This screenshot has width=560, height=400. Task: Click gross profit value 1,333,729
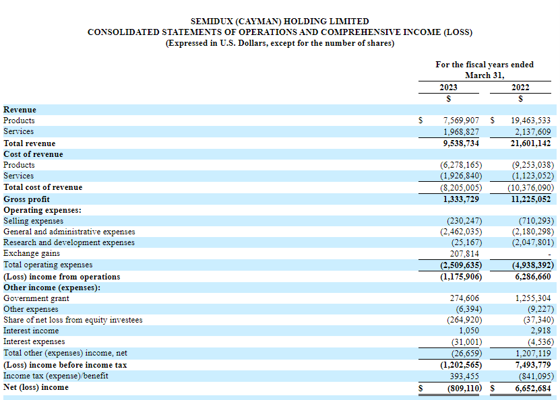[x=461, y=199]
